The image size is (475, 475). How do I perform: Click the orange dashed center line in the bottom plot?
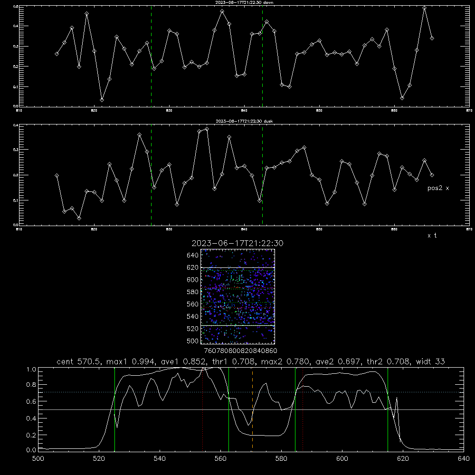pyautogui.click(x=252, y=409)
